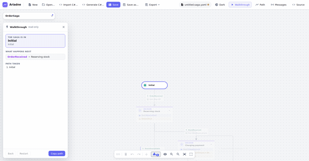Image resolution: width=309 pixels, height=161 pixels.
Task: Click the redo arrow icon
Action: pos(139,154)
